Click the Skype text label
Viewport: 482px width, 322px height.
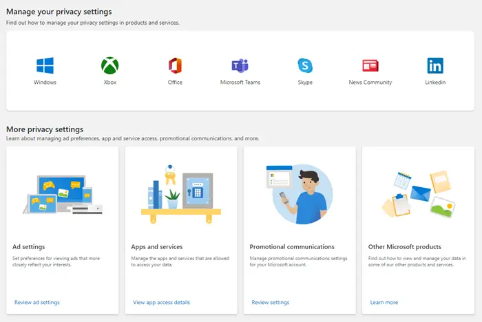point(305,83)
